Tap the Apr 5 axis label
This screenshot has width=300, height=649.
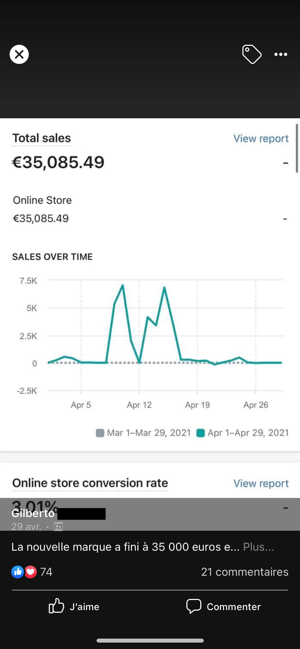[81, 405]
